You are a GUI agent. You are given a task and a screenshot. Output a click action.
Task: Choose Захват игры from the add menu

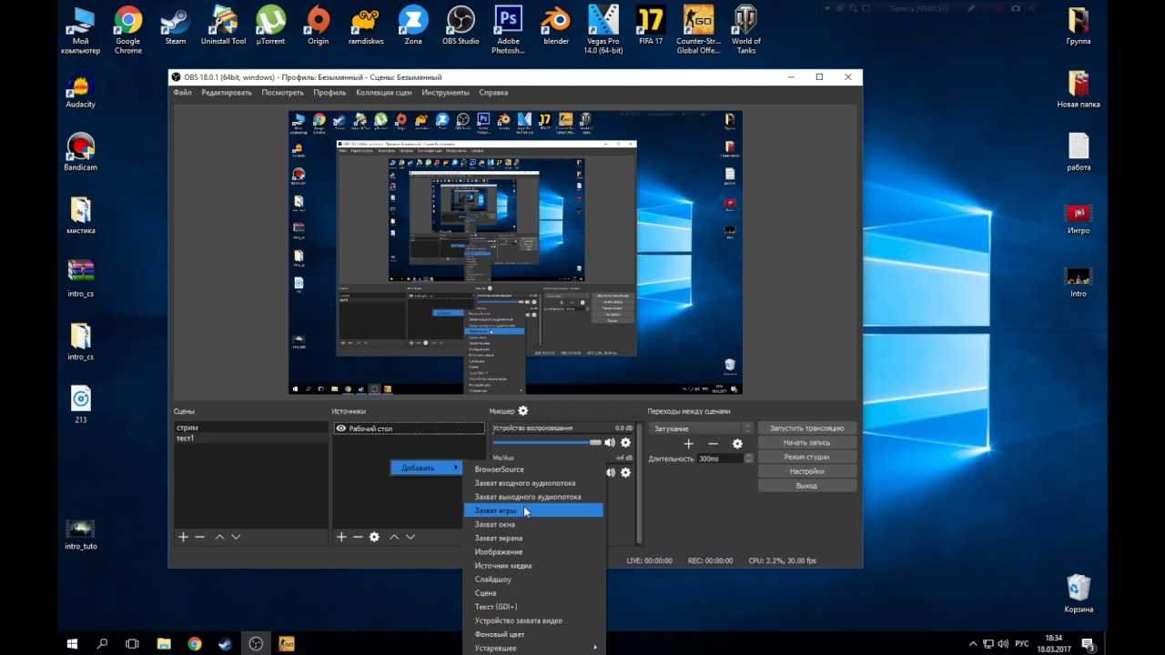[534, 510]
